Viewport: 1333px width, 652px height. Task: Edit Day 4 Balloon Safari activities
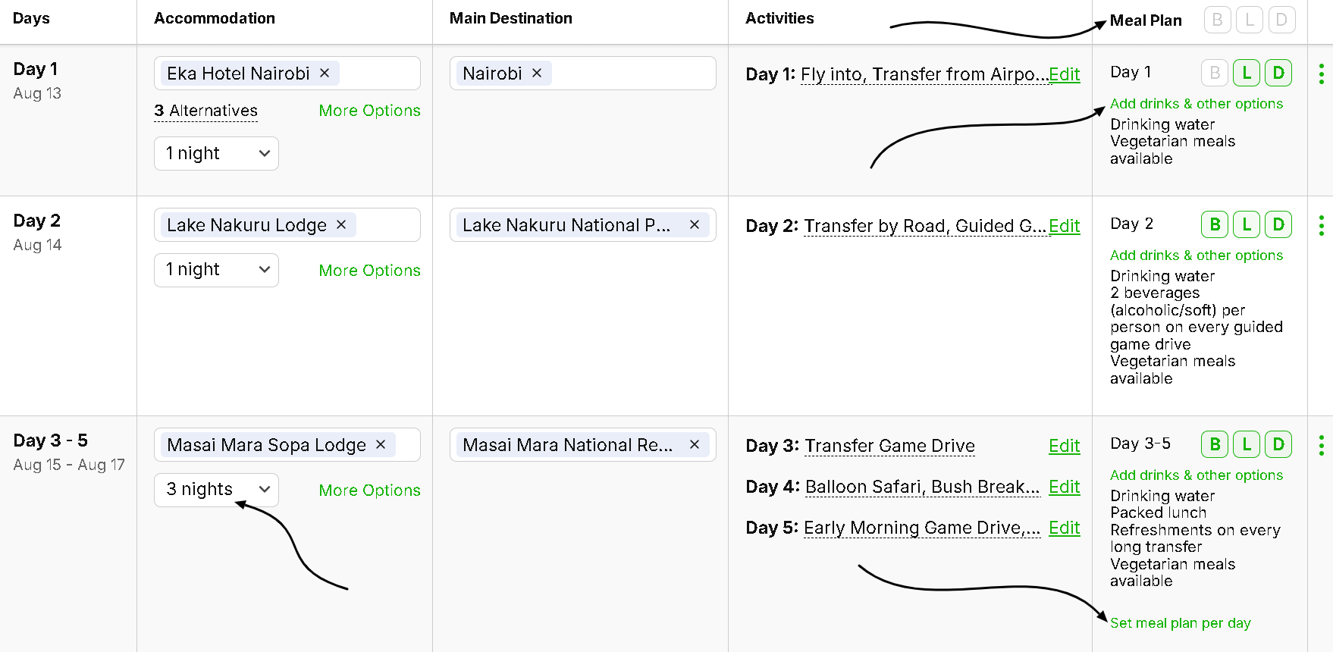[x=1064, y=487]
